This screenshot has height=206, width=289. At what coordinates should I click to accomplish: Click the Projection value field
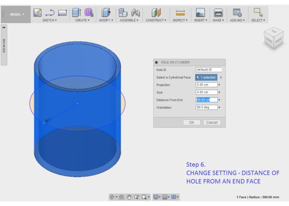pos(207,85)
